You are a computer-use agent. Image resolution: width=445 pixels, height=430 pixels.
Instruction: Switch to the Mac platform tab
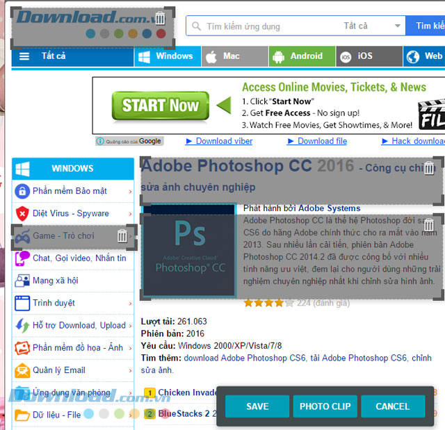(235, 56)
